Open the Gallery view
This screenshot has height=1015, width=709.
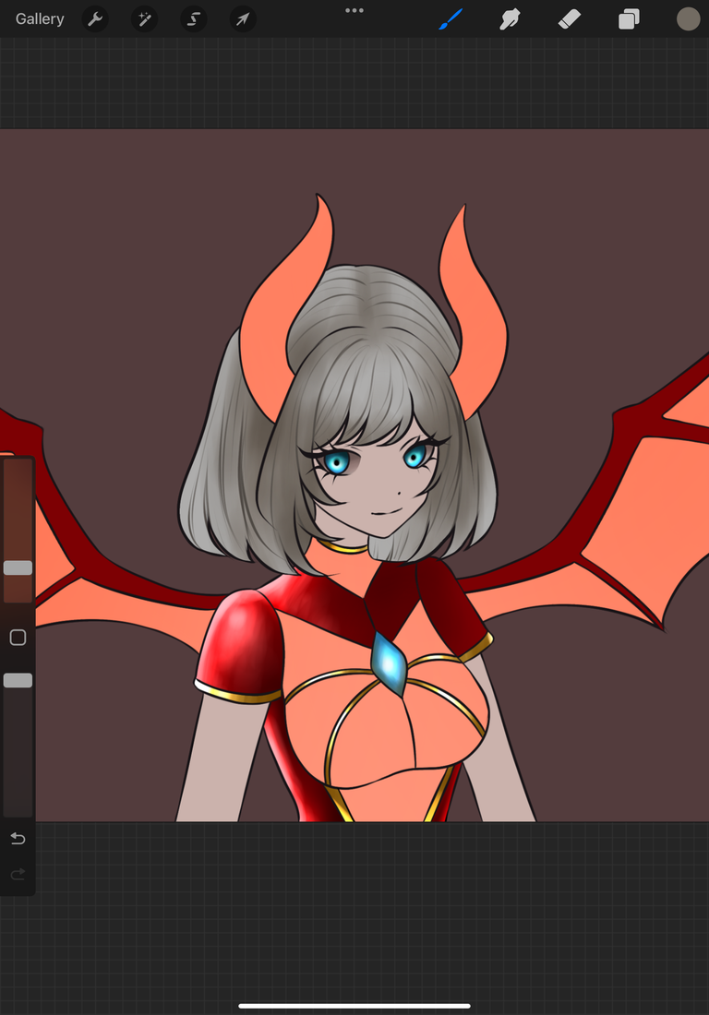click(x=40, y=18)
